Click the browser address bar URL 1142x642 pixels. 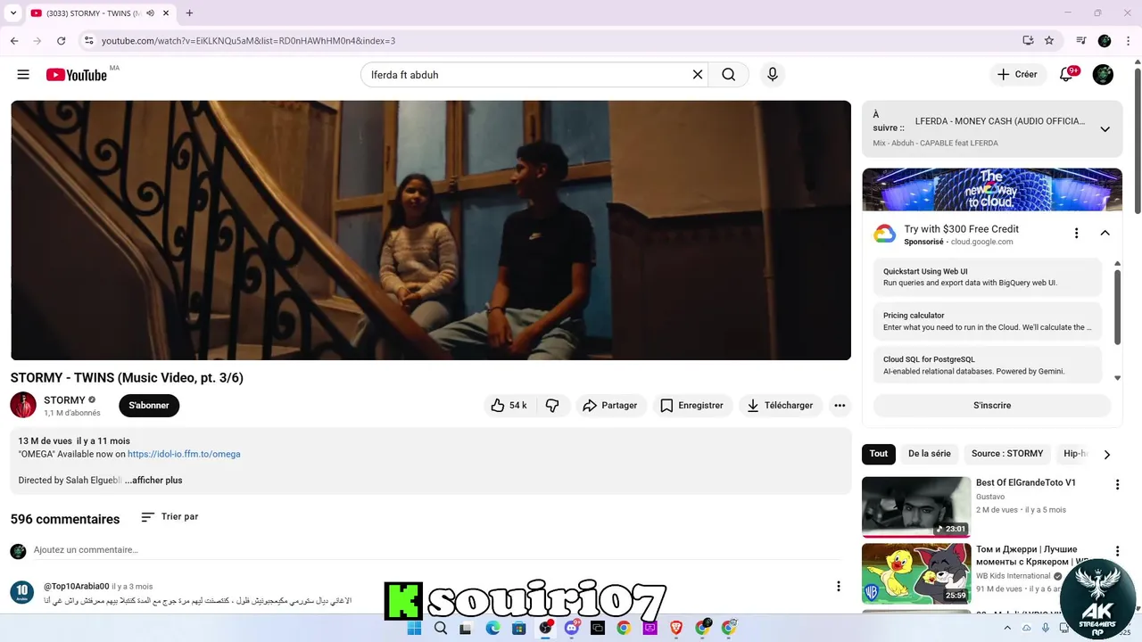[248, 41]
